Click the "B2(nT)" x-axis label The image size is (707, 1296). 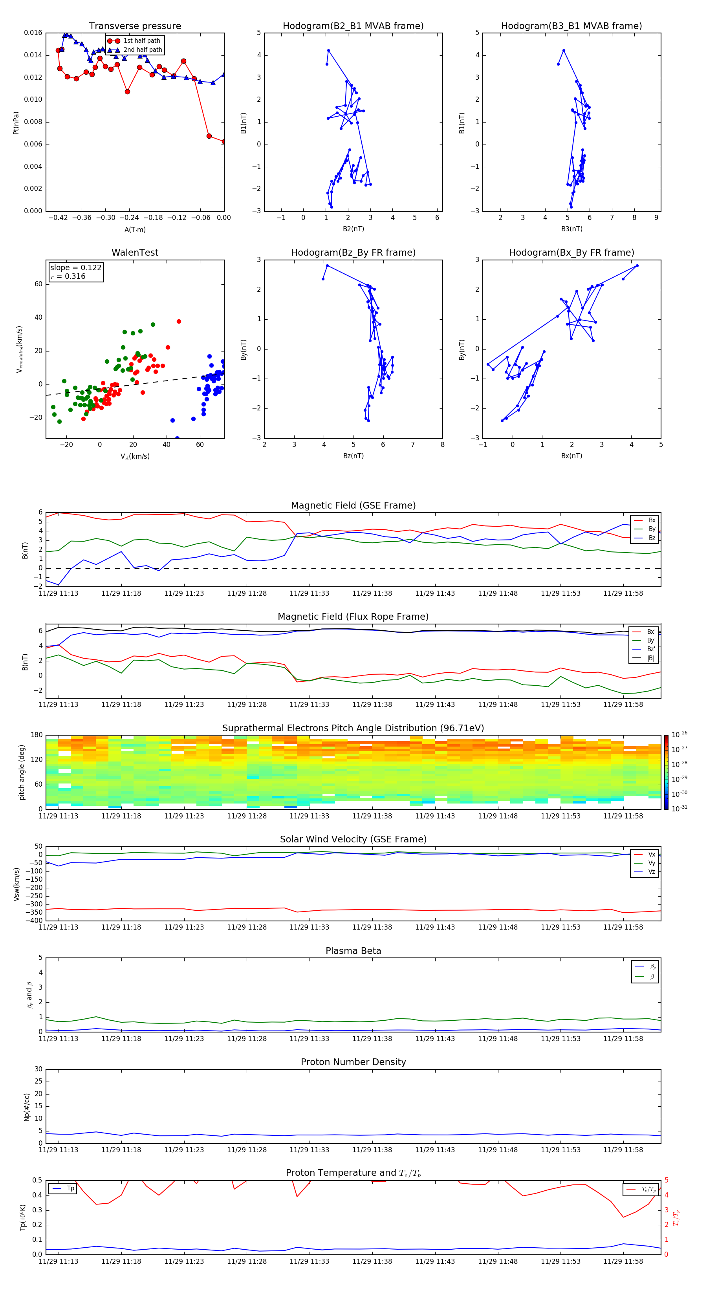(353, 229)
